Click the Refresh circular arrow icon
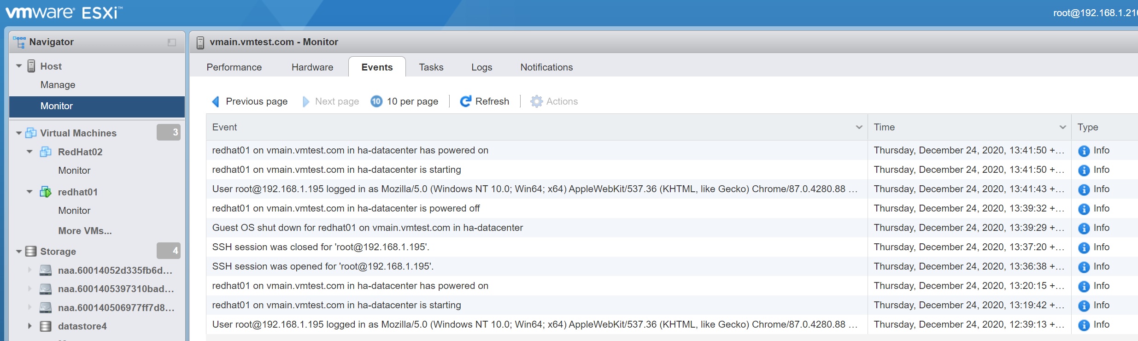This screenshot has width=1138, height=341. (465, 101)
